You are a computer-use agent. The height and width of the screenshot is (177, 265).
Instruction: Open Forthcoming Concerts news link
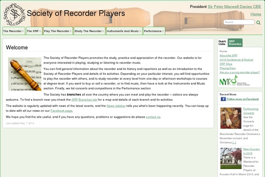pyautogui.click(x=251, y=111)
